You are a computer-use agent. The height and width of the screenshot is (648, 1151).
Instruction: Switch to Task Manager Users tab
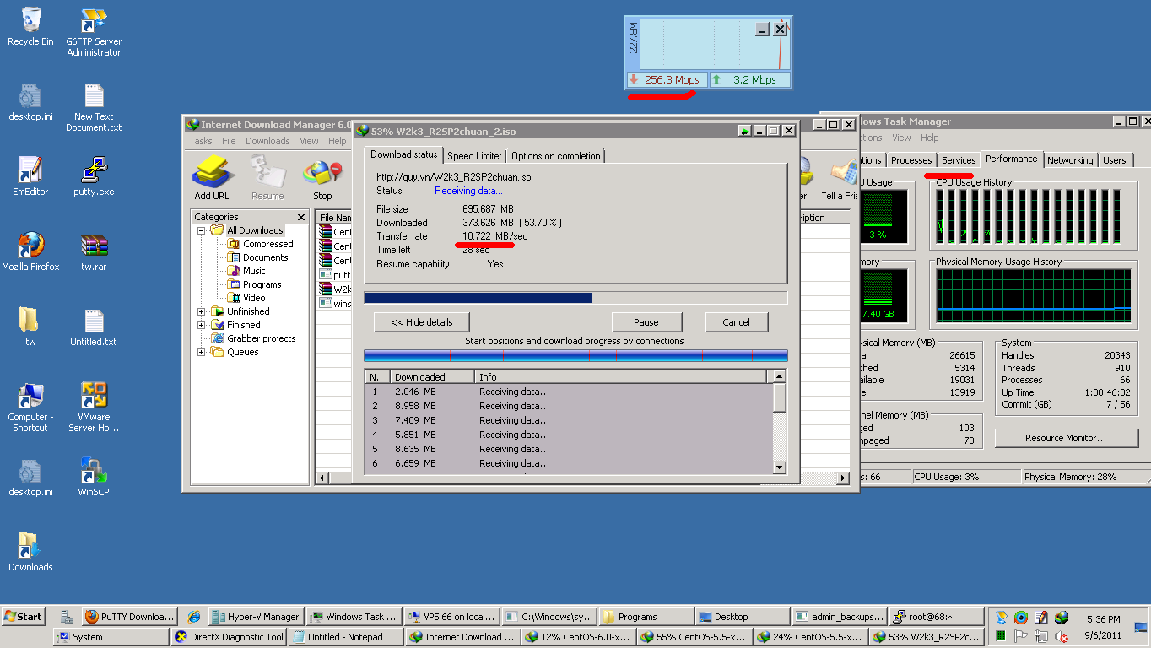click(x=1115, y=160)
